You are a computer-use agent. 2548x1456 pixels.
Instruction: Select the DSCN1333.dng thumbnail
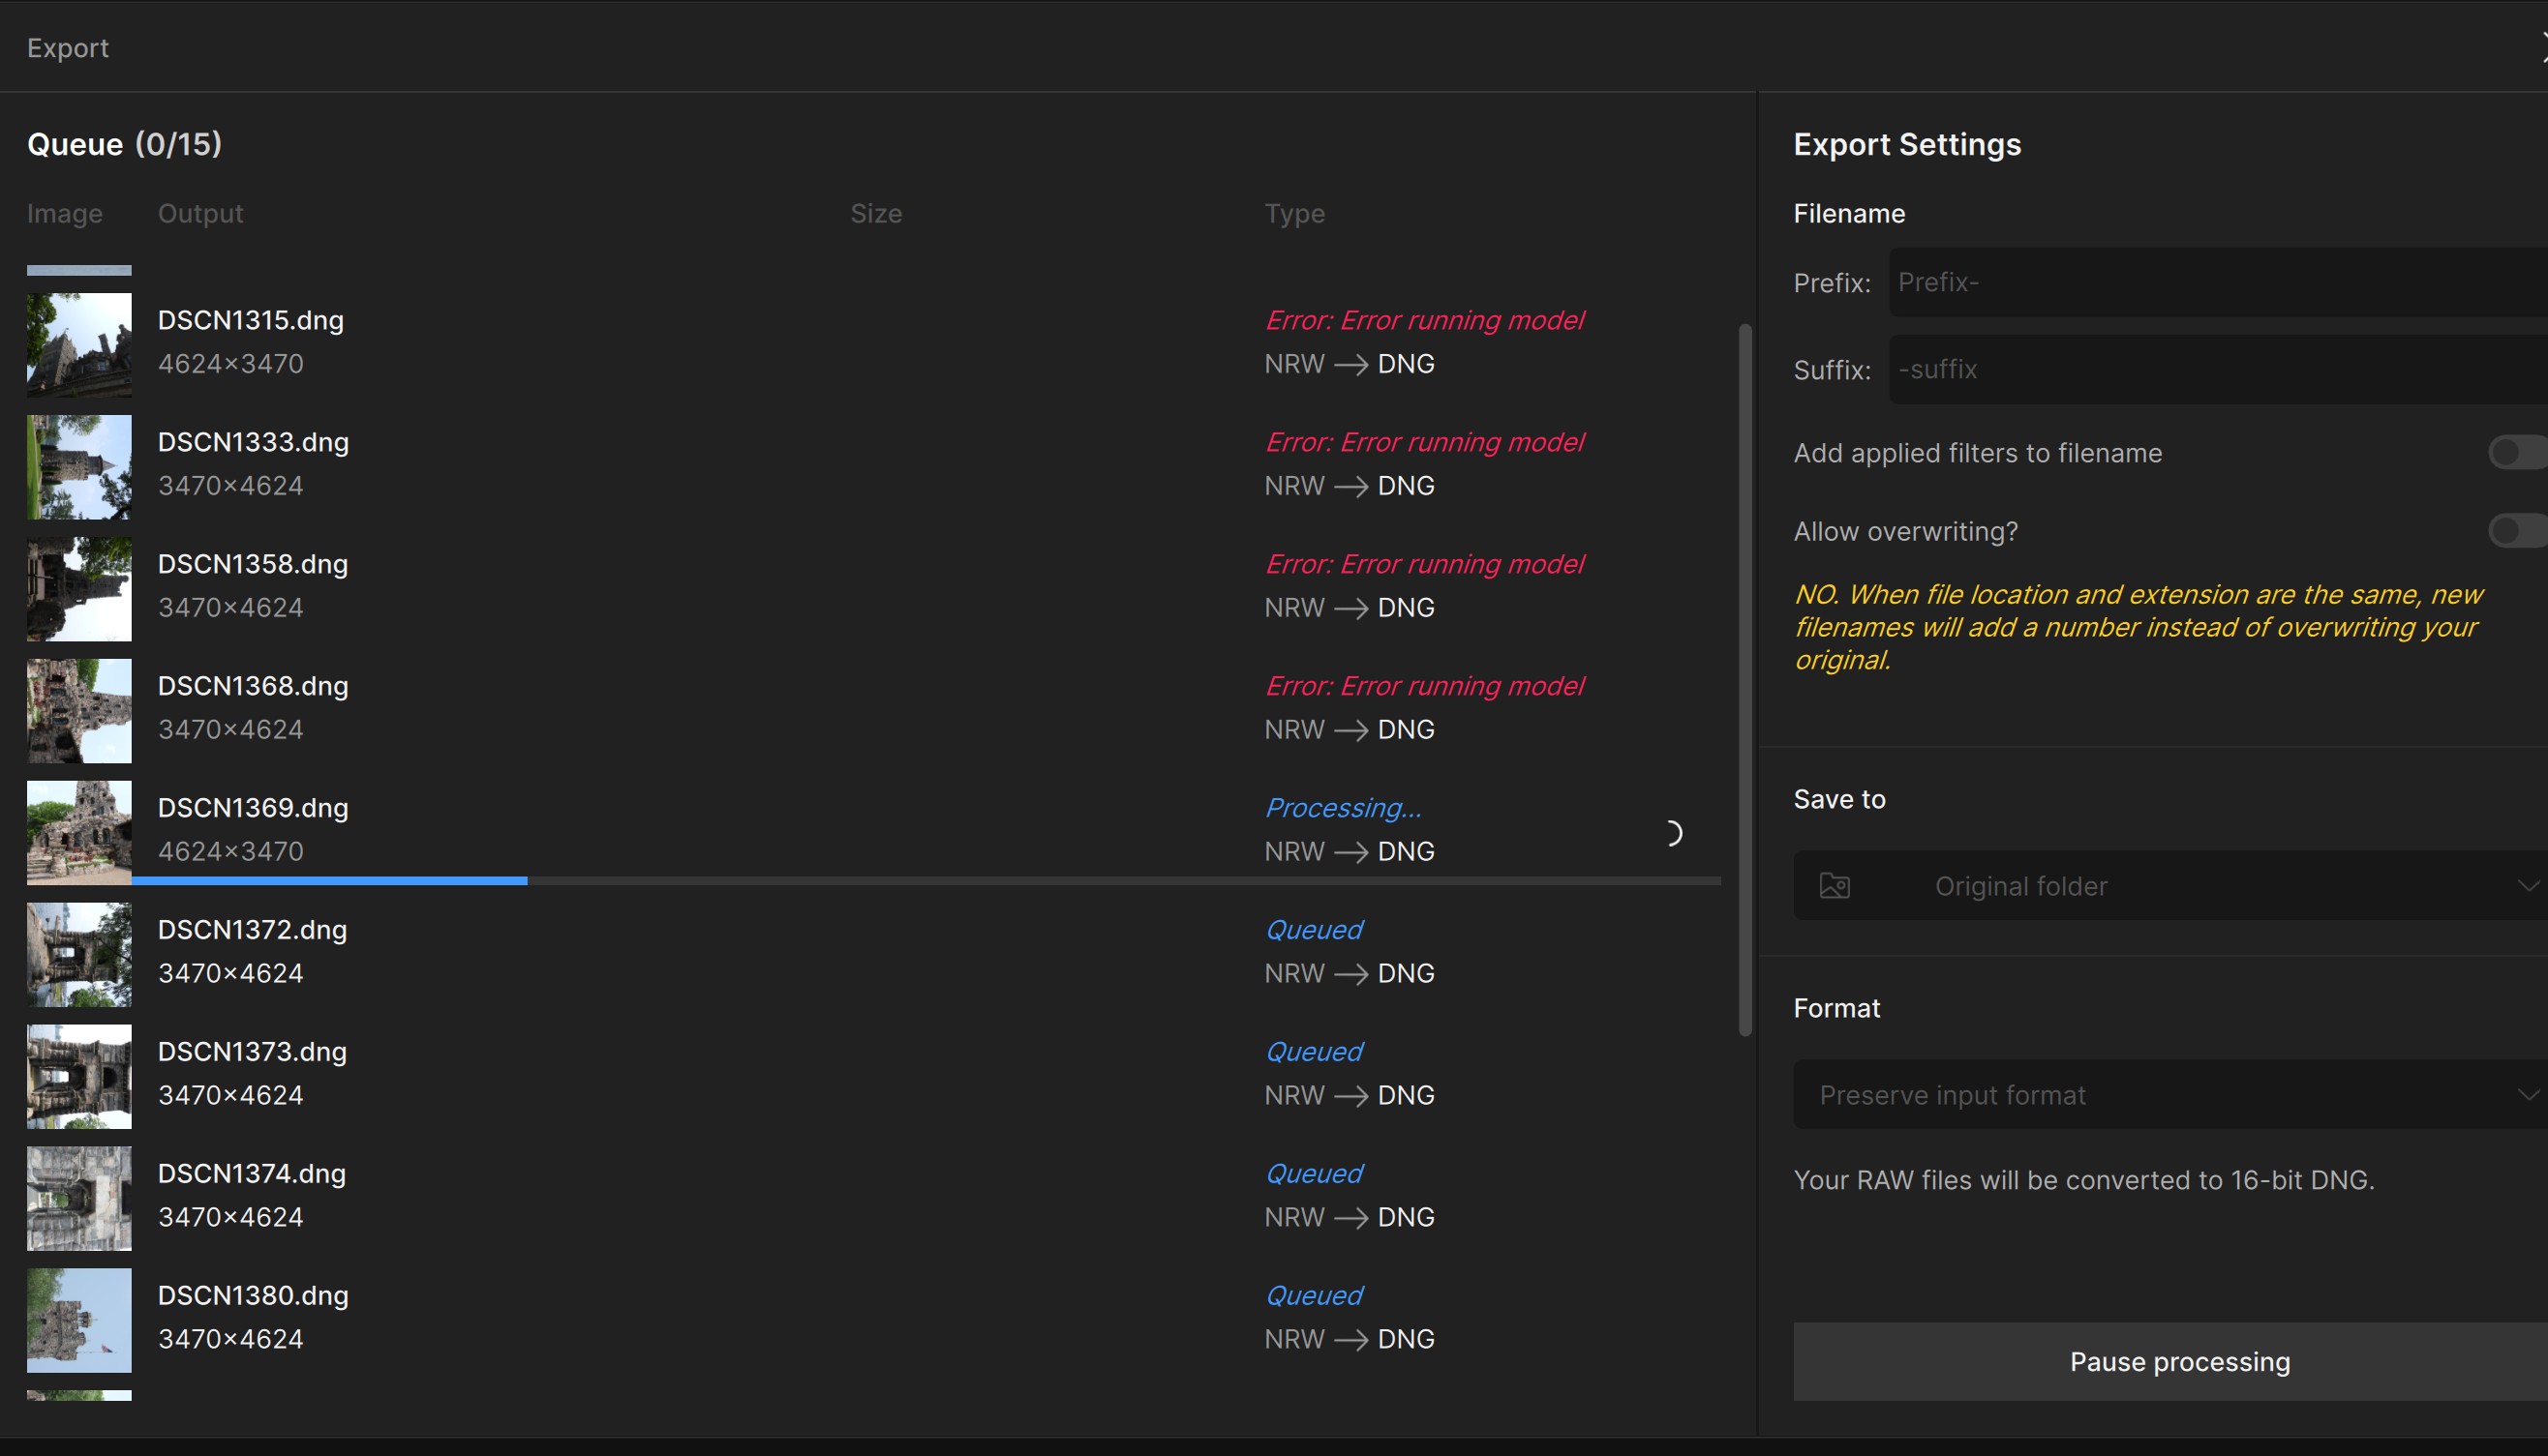click(79, 467)
